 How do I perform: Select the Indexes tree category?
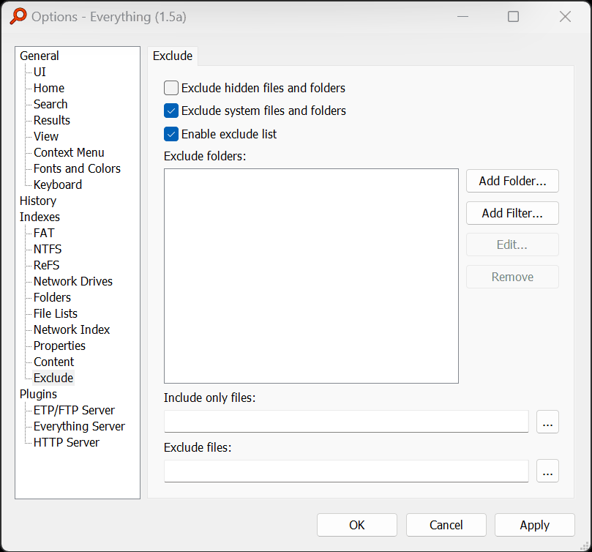click(x=40, y=217)
